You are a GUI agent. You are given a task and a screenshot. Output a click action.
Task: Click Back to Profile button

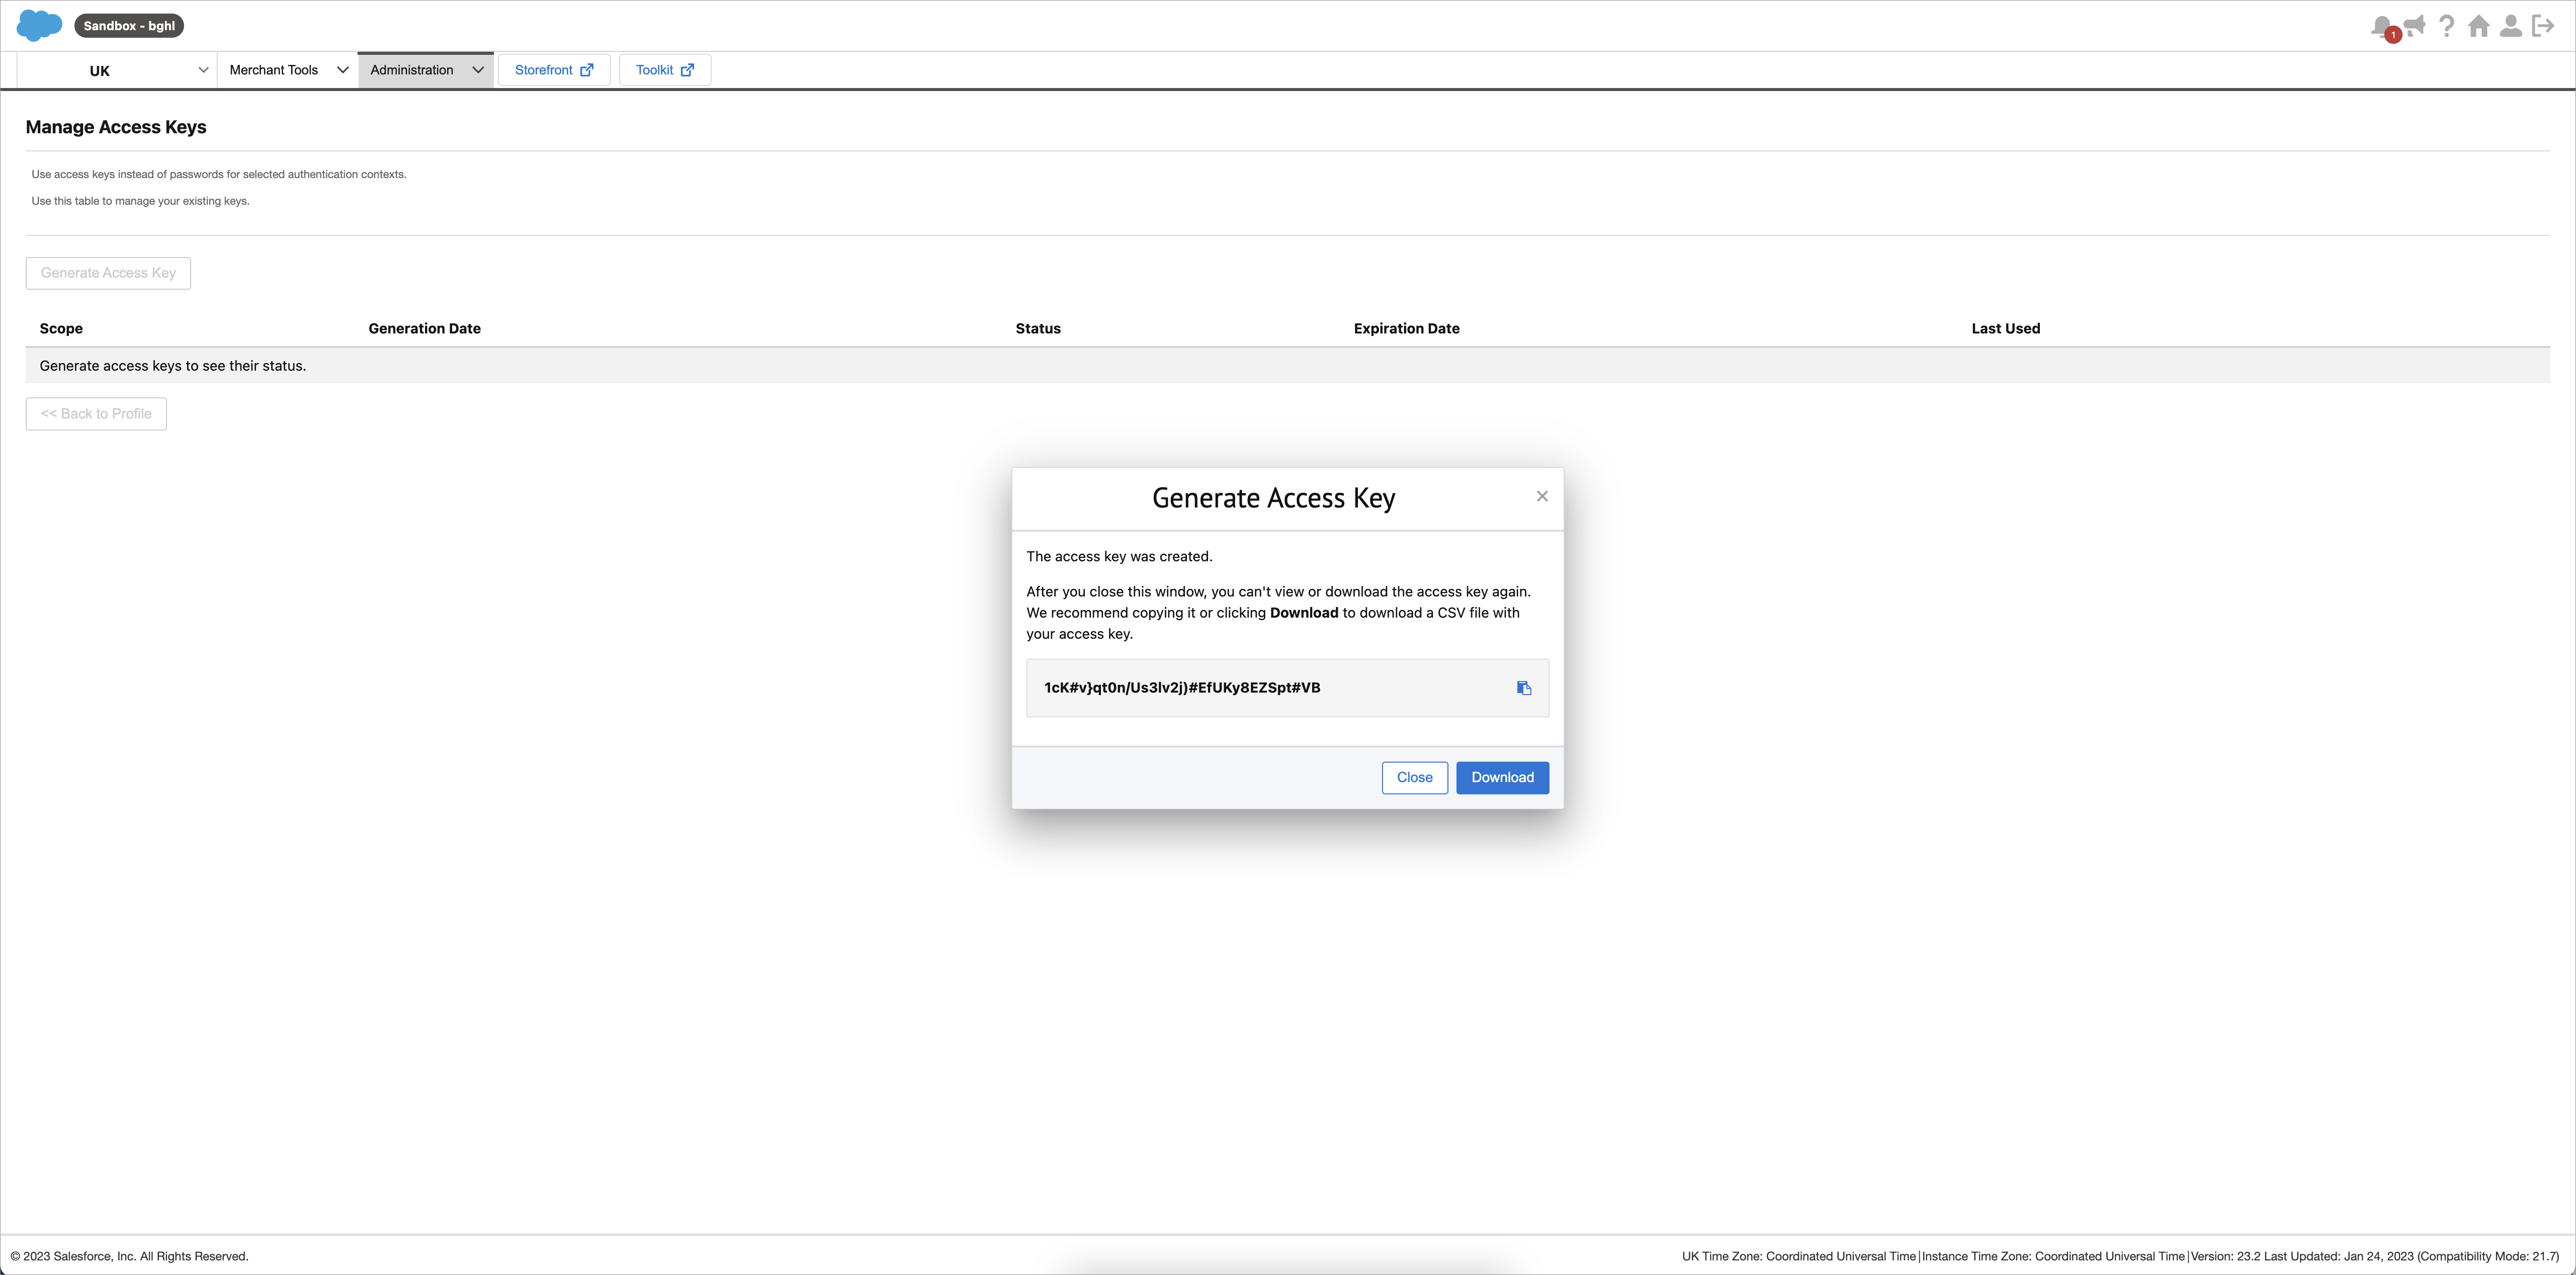click(x=96, y=414)
